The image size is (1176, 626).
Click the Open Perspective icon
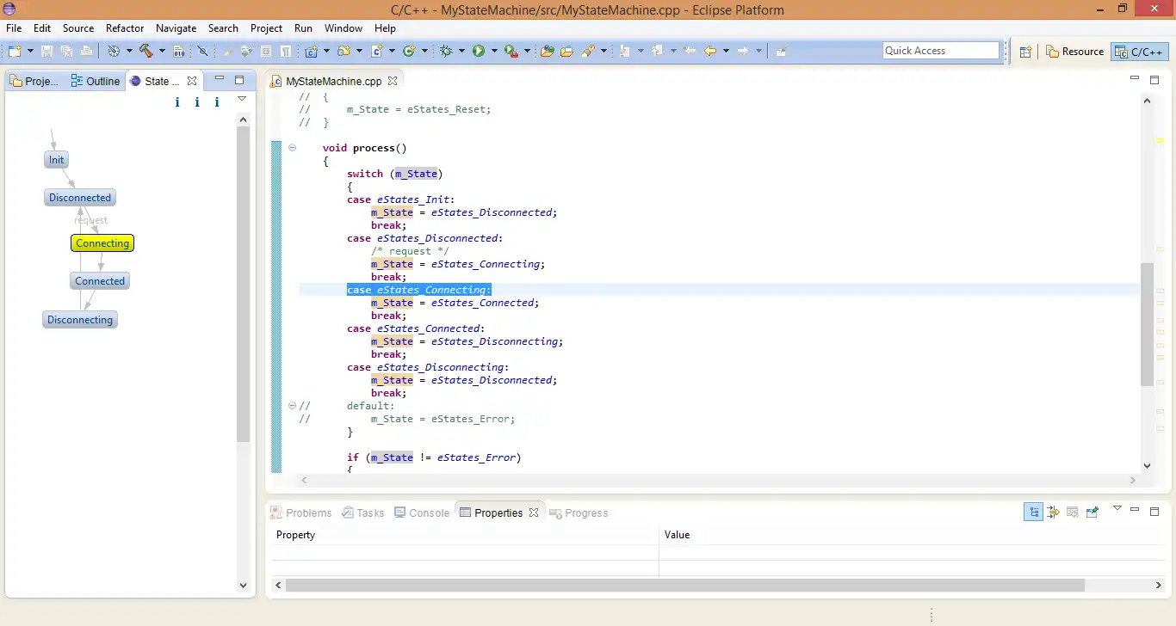1025,52
